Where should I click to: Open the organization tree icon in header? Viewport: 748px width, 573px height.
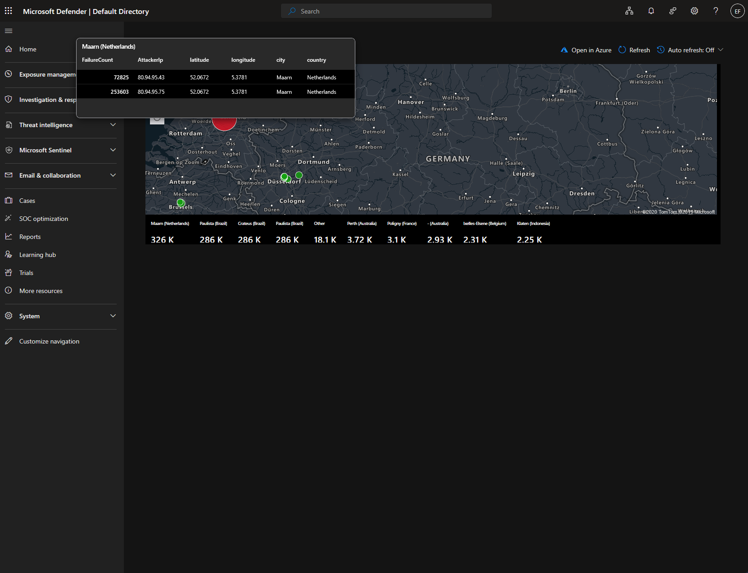coord(629,11)
